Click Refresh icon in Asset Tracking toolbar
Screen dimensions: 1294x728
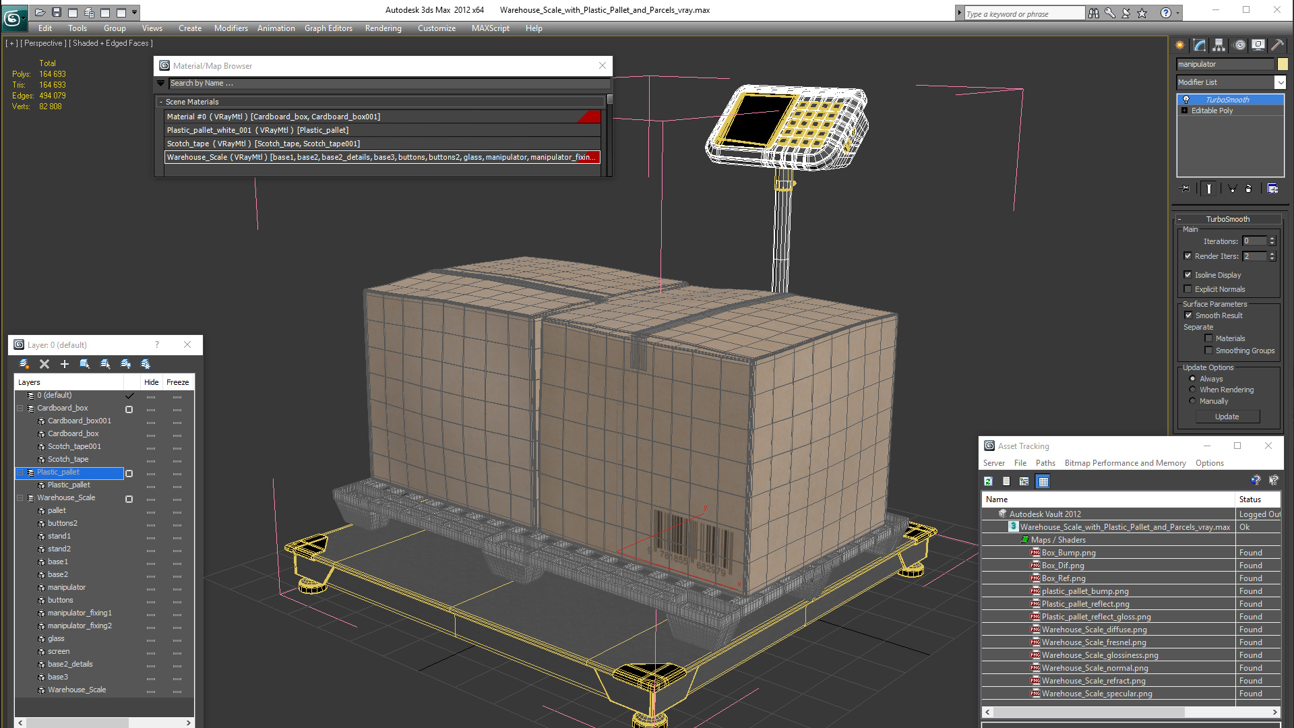click(988, 481)
